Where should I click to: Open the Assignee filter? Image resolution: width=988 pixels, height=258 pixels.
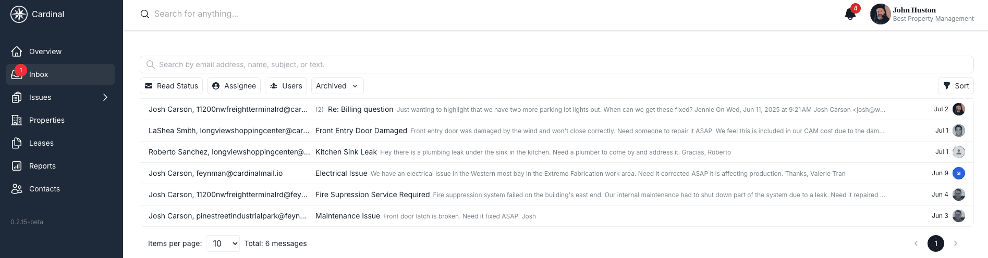234,86
